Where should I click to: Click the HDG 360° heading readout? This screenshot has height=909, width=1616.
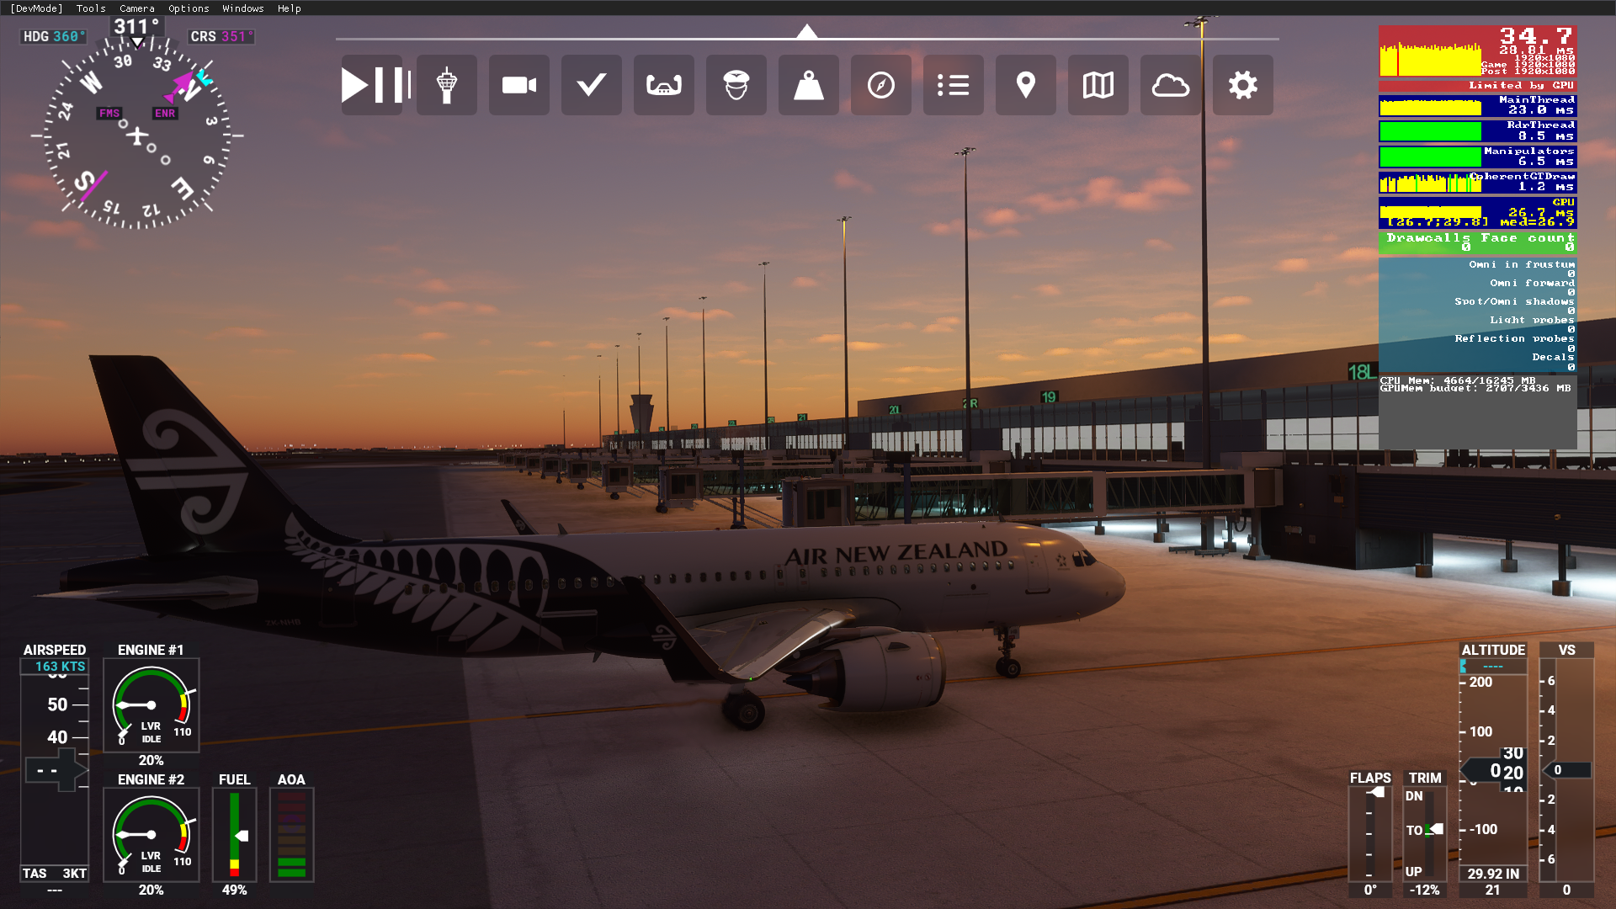pos(54,36)
